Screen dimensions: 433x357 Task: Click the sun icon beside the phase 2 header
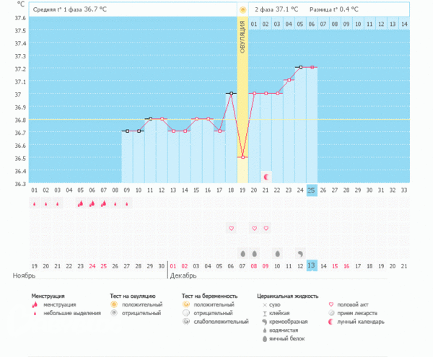point(242,9)
